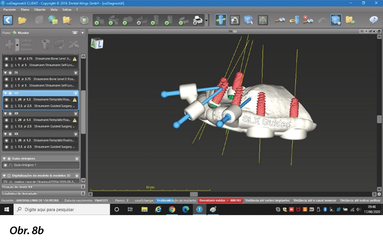Click the plain magnifying glass toolbar icon
383x244 pixels.
[x=280, y=20]
